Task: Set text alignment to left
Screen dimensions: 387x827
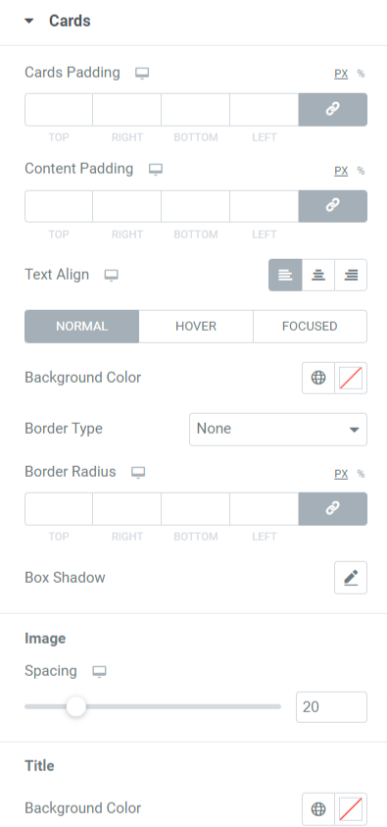Action: (285, 275)
